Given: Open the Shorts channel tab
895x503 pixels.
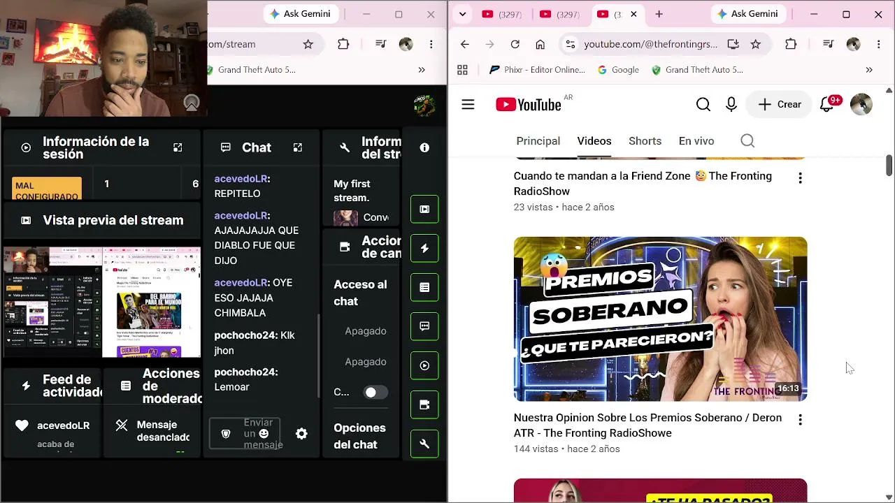Looking at the screenshot, I should [x=645, y=141].
